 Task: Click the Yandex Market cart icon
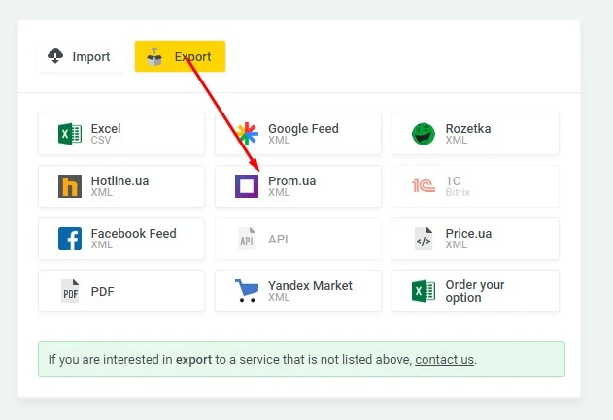(247, 291)
